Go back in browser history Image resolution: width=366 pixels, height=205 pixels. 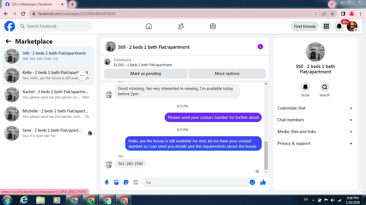point(6,14)
